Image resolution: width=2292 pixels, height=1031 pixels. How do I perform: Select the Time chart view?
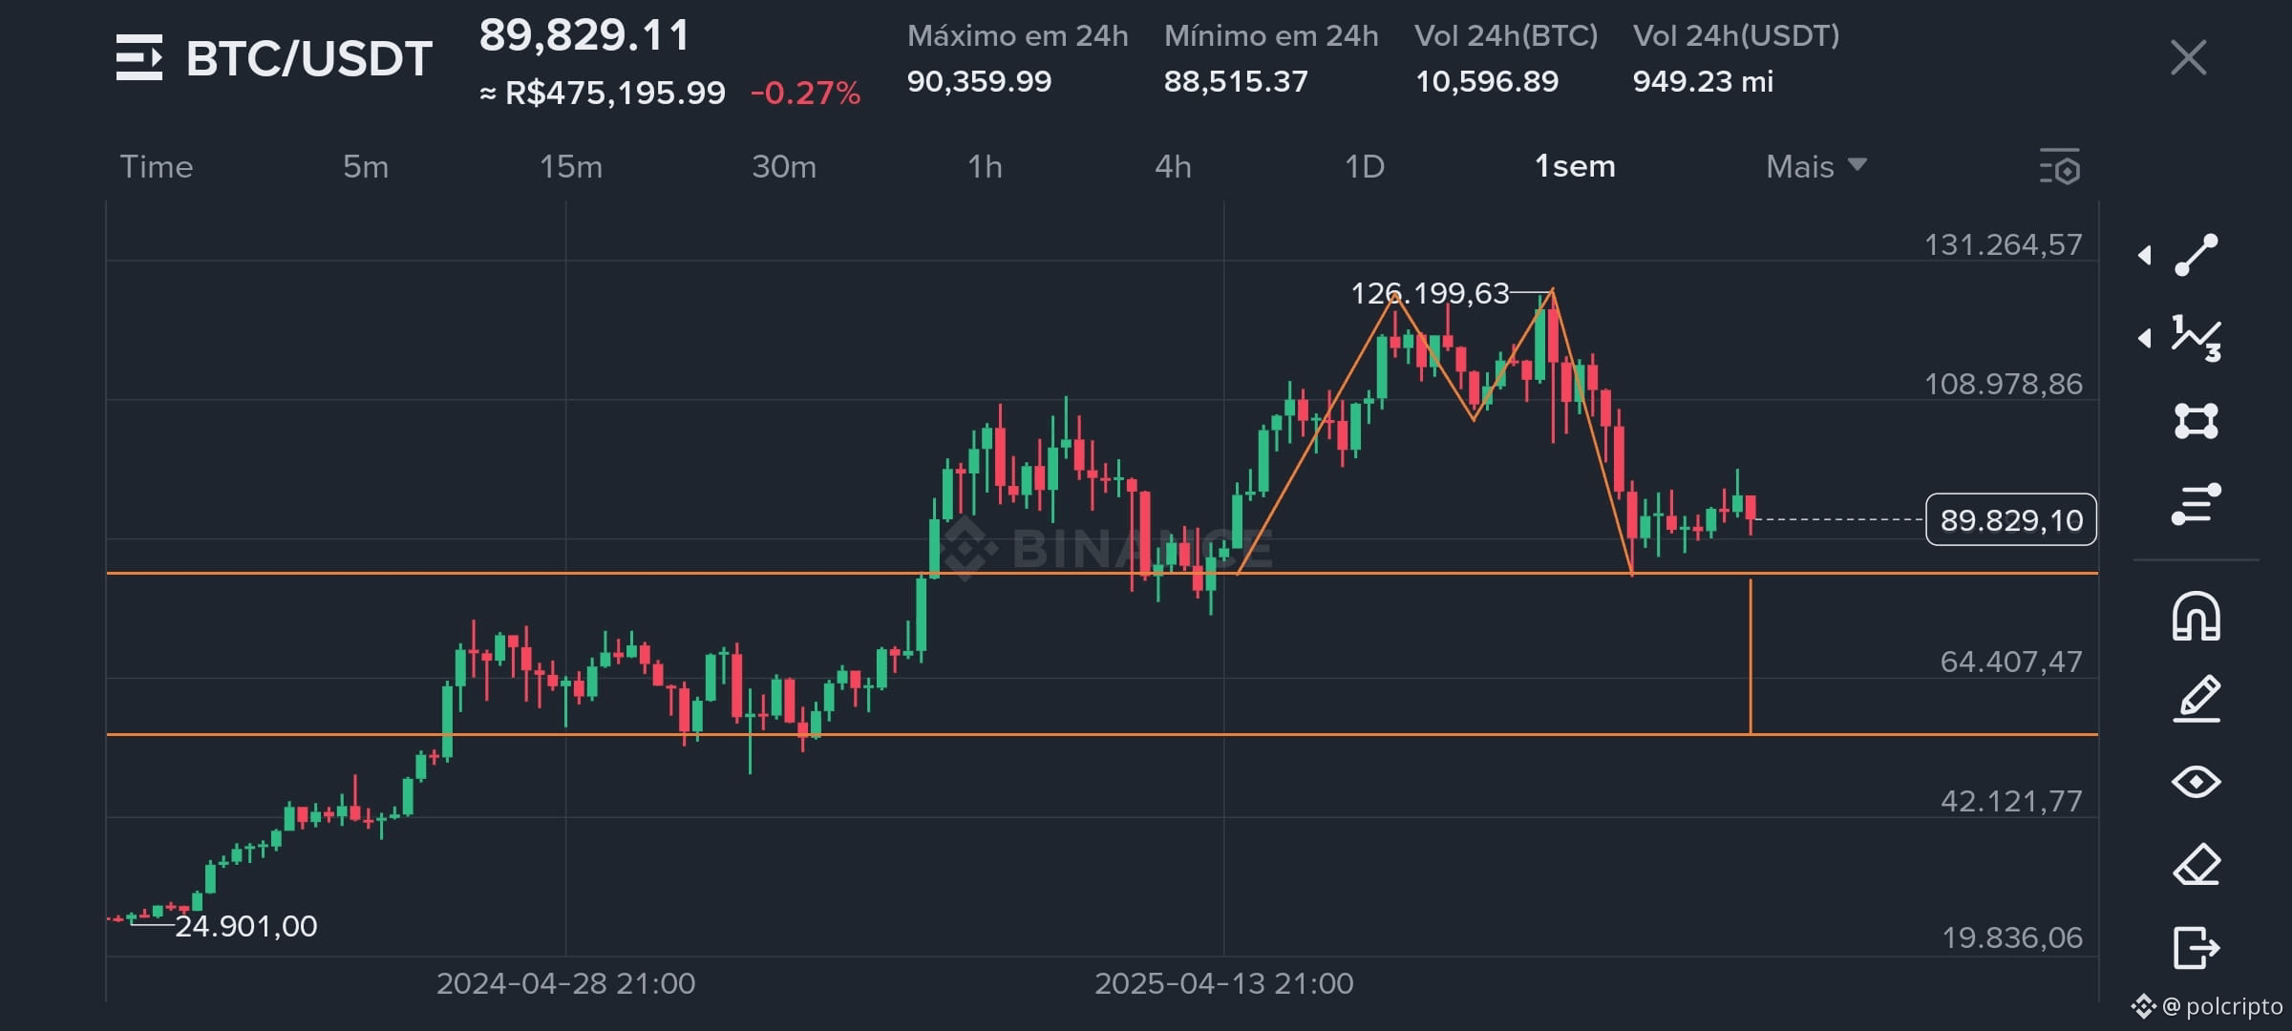157,166
